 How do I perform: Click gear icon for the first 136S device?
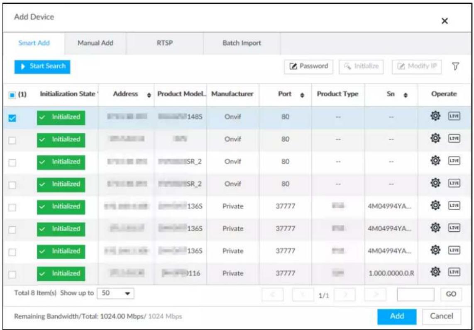435,205
